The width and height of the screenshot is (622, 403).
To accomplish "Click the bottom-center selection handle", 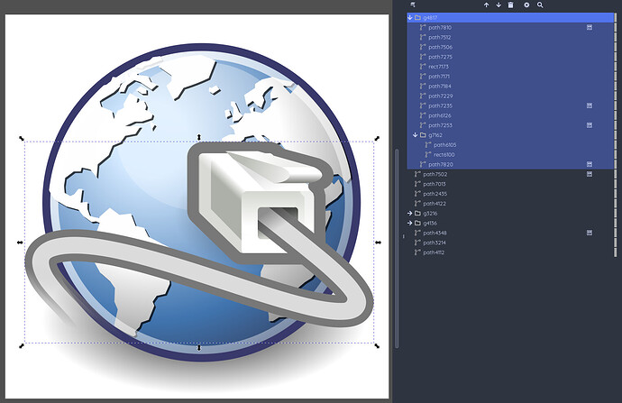I will tap(199, 348).
